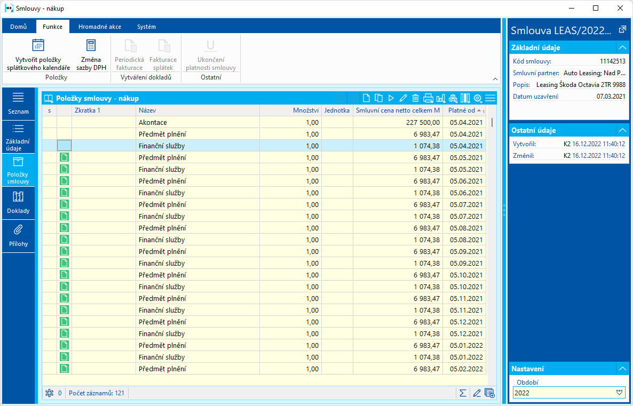Click the pencil edit icon in toolbar

(403, 98)
